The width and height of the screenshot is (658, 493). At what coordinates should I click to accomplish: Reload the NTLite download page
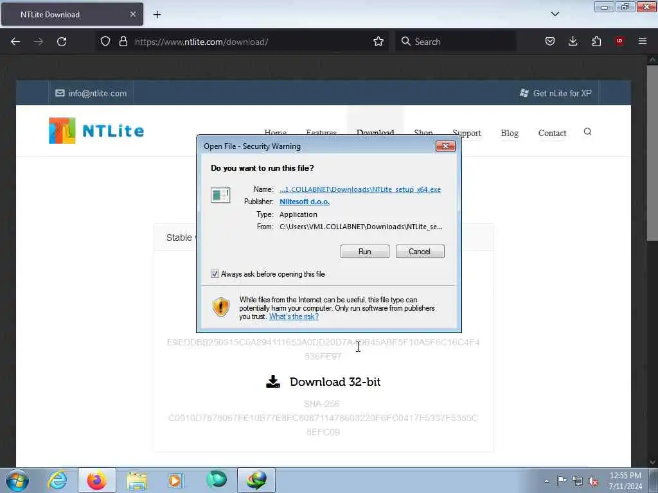coord(62,42)
